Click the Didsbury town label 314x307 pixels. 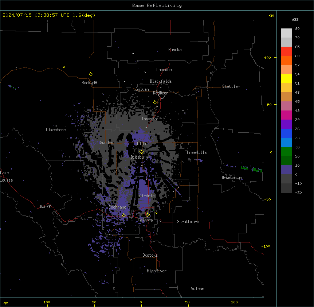click(x=140, y=157)
